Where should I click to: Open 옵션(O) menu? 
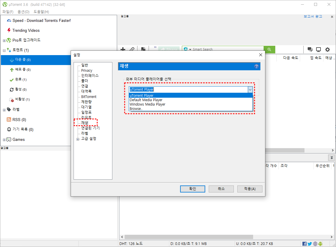click(23, 12)
